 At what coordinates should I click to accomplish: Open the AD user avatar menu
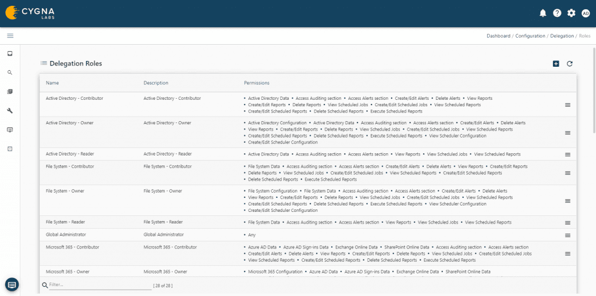(x=586, y=13)
